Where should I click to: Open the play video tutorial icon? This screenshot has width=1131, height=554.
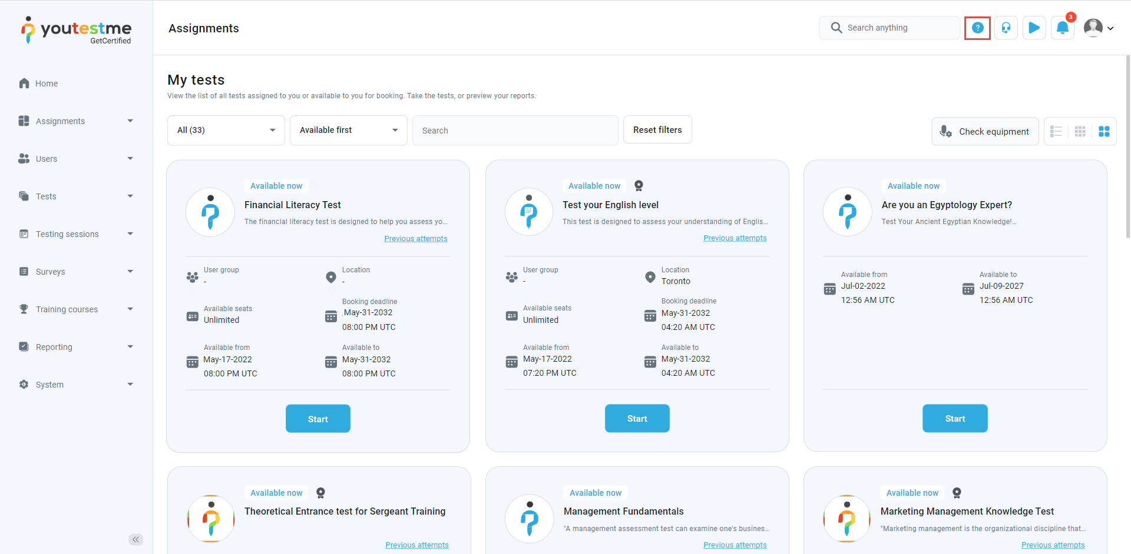1034,28
